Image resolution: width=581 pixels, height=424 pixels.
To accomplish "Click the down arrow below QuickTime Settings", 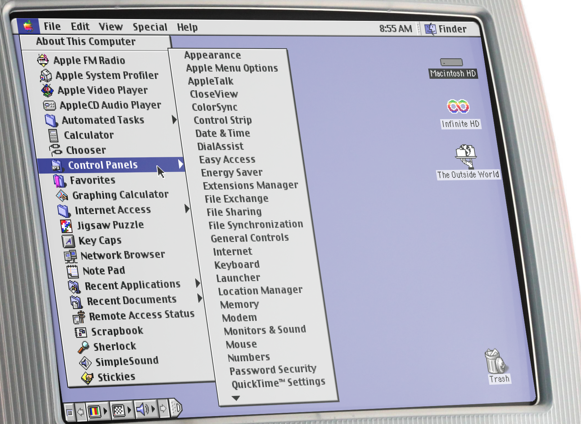I will pyautogui.click(x=236, y=398).
